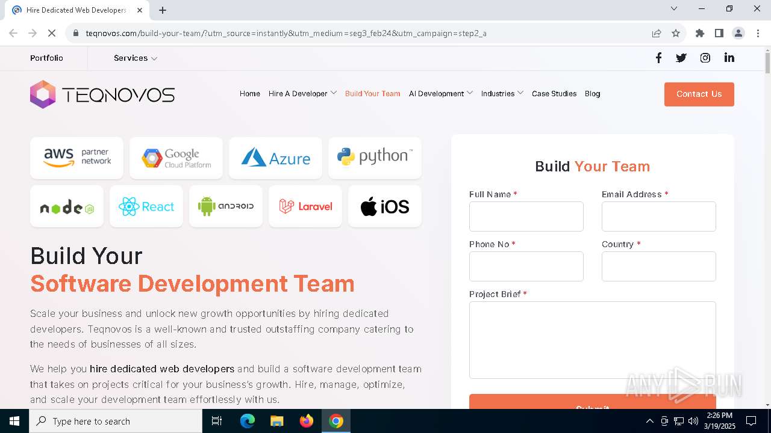Launch Firefox from the taskbar
771x433 pixels.
click(307, 421)
